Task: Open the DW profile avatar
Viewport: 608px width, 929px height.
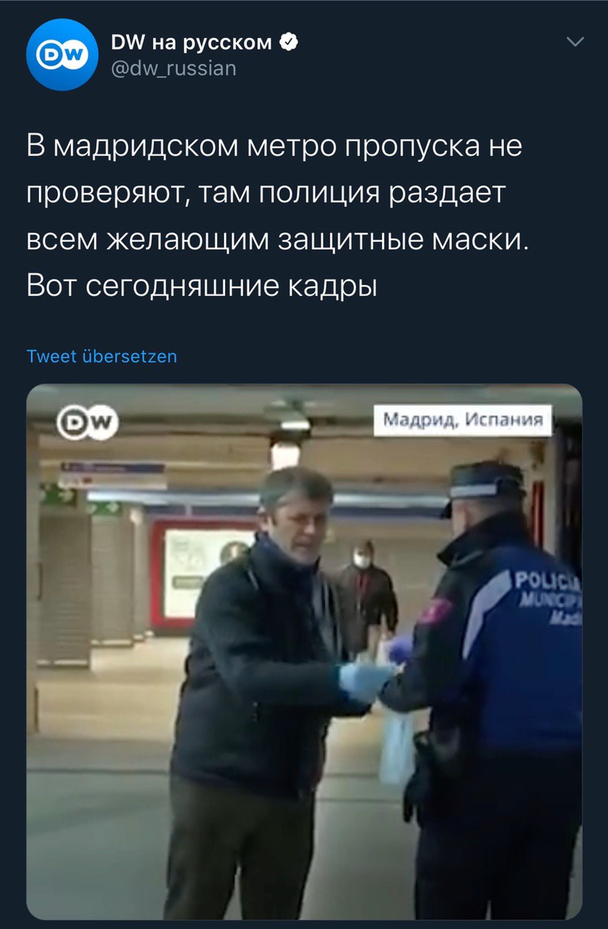Action: pos(62,55)
